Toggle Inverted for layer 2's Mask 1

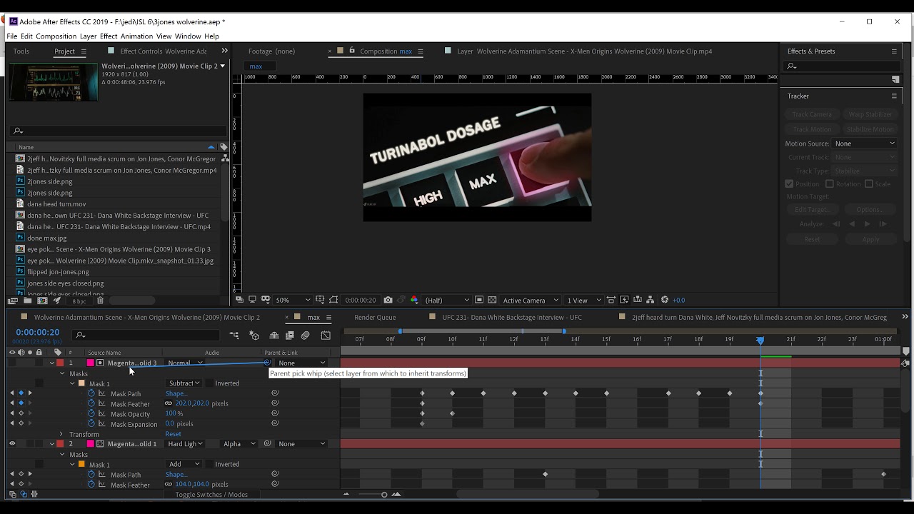[x=208, y=464]
